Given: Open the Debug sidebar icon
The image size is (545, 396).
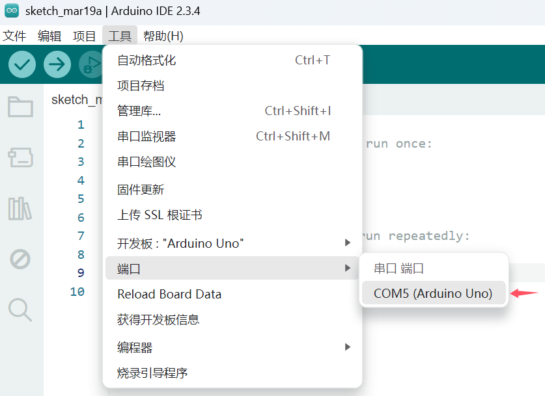Looking at the screenshot, I should tap(20, 259).
